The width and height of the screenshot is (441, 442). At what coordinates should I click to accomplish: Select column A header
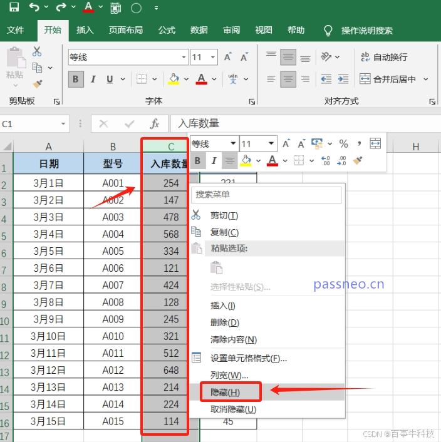48,146
